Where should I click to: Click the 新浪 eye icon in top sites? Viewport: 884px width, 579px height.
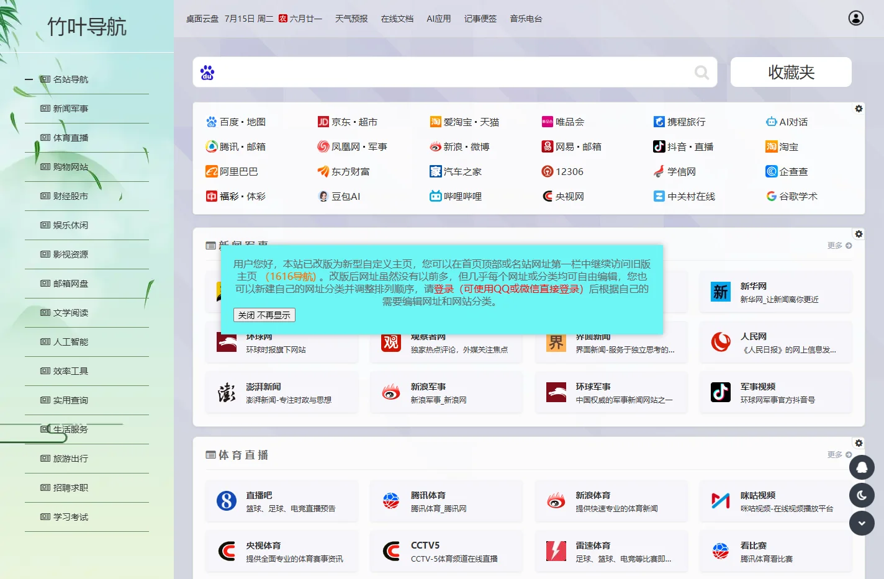pyautogui.click(x=436, y=146)
